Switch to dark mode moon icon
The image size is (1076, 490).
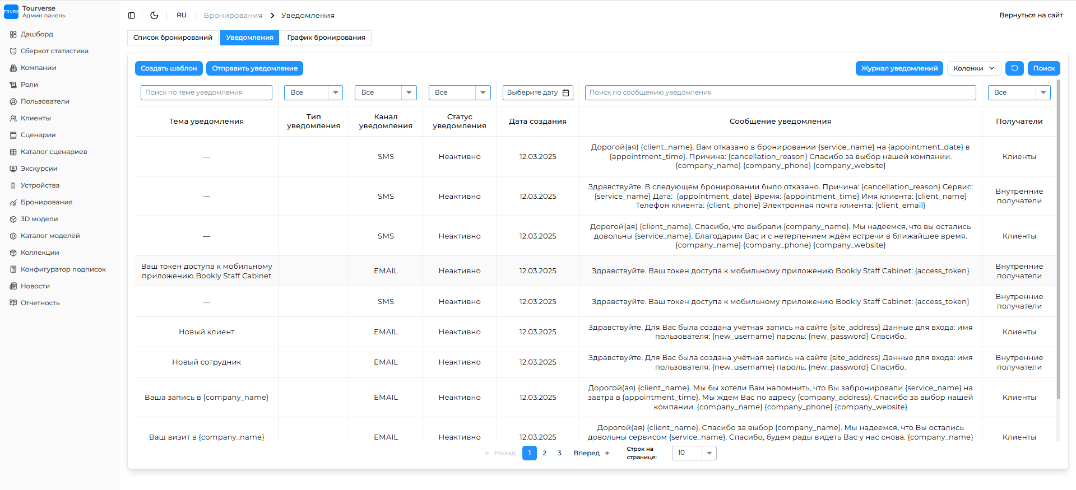[154, 16]
